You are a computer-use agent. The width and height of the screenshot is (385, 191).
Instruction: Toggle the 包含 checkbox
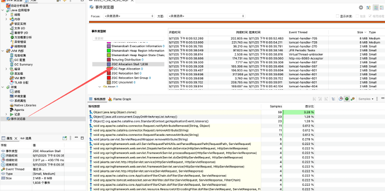coord(357,16)
